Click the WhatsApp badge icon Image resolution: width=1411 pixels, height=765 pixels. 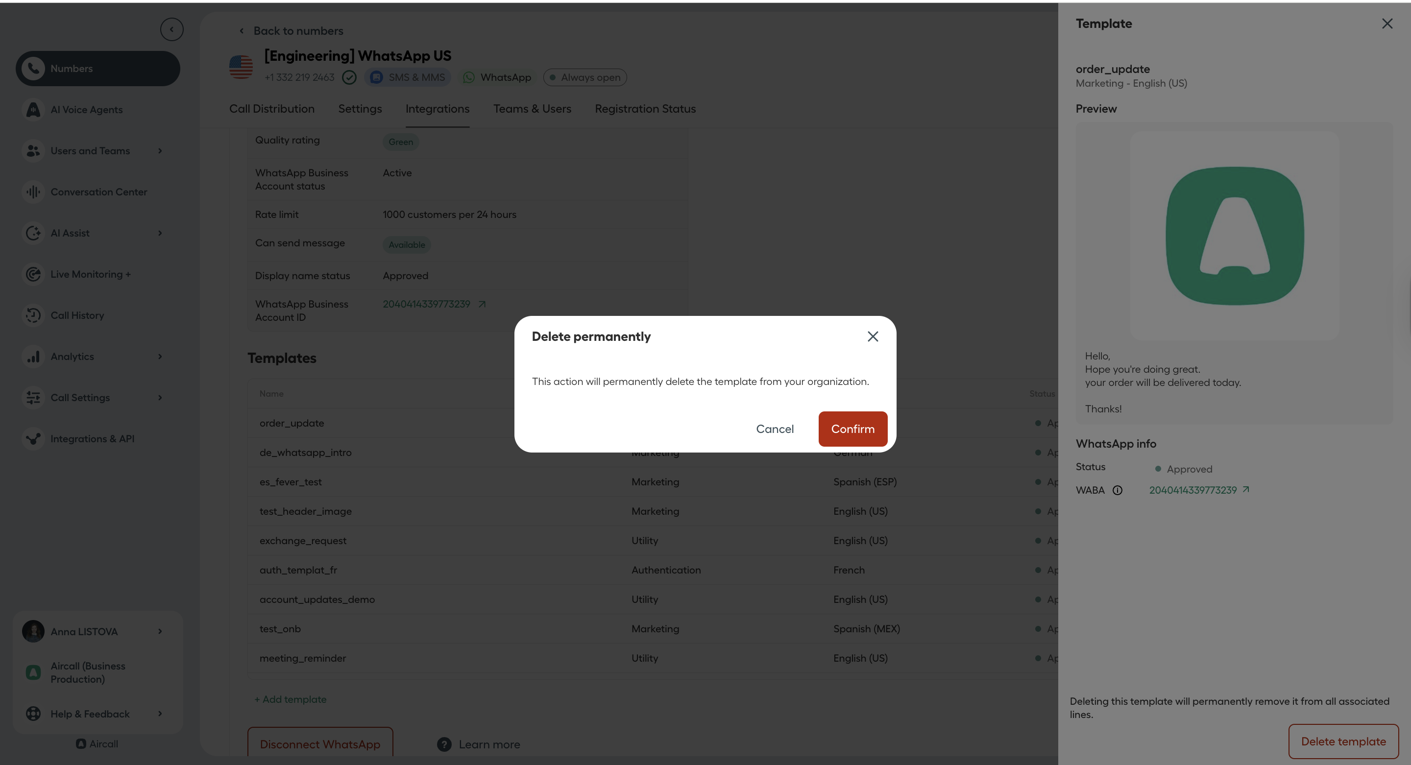click(469, 77)
